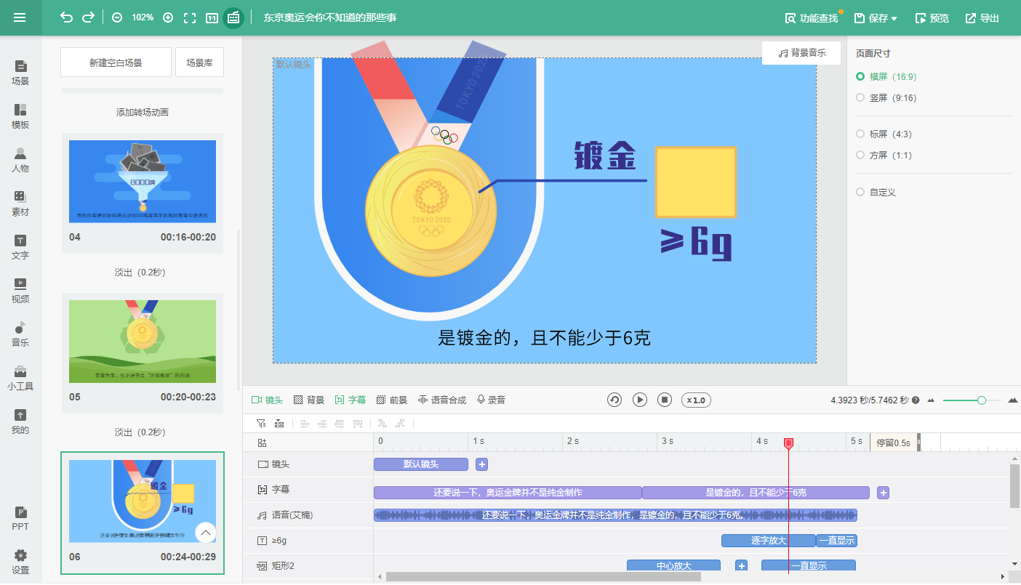Toggle the keyboard shortcuts icon in toolbar
This screenshot has width=1021, height=585.
[233, 17]
